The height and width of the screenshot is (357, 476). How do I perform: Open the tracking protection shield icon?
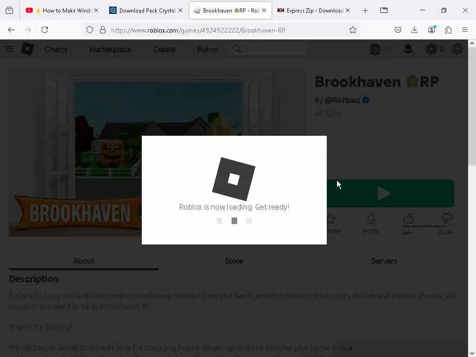point(90,30)
